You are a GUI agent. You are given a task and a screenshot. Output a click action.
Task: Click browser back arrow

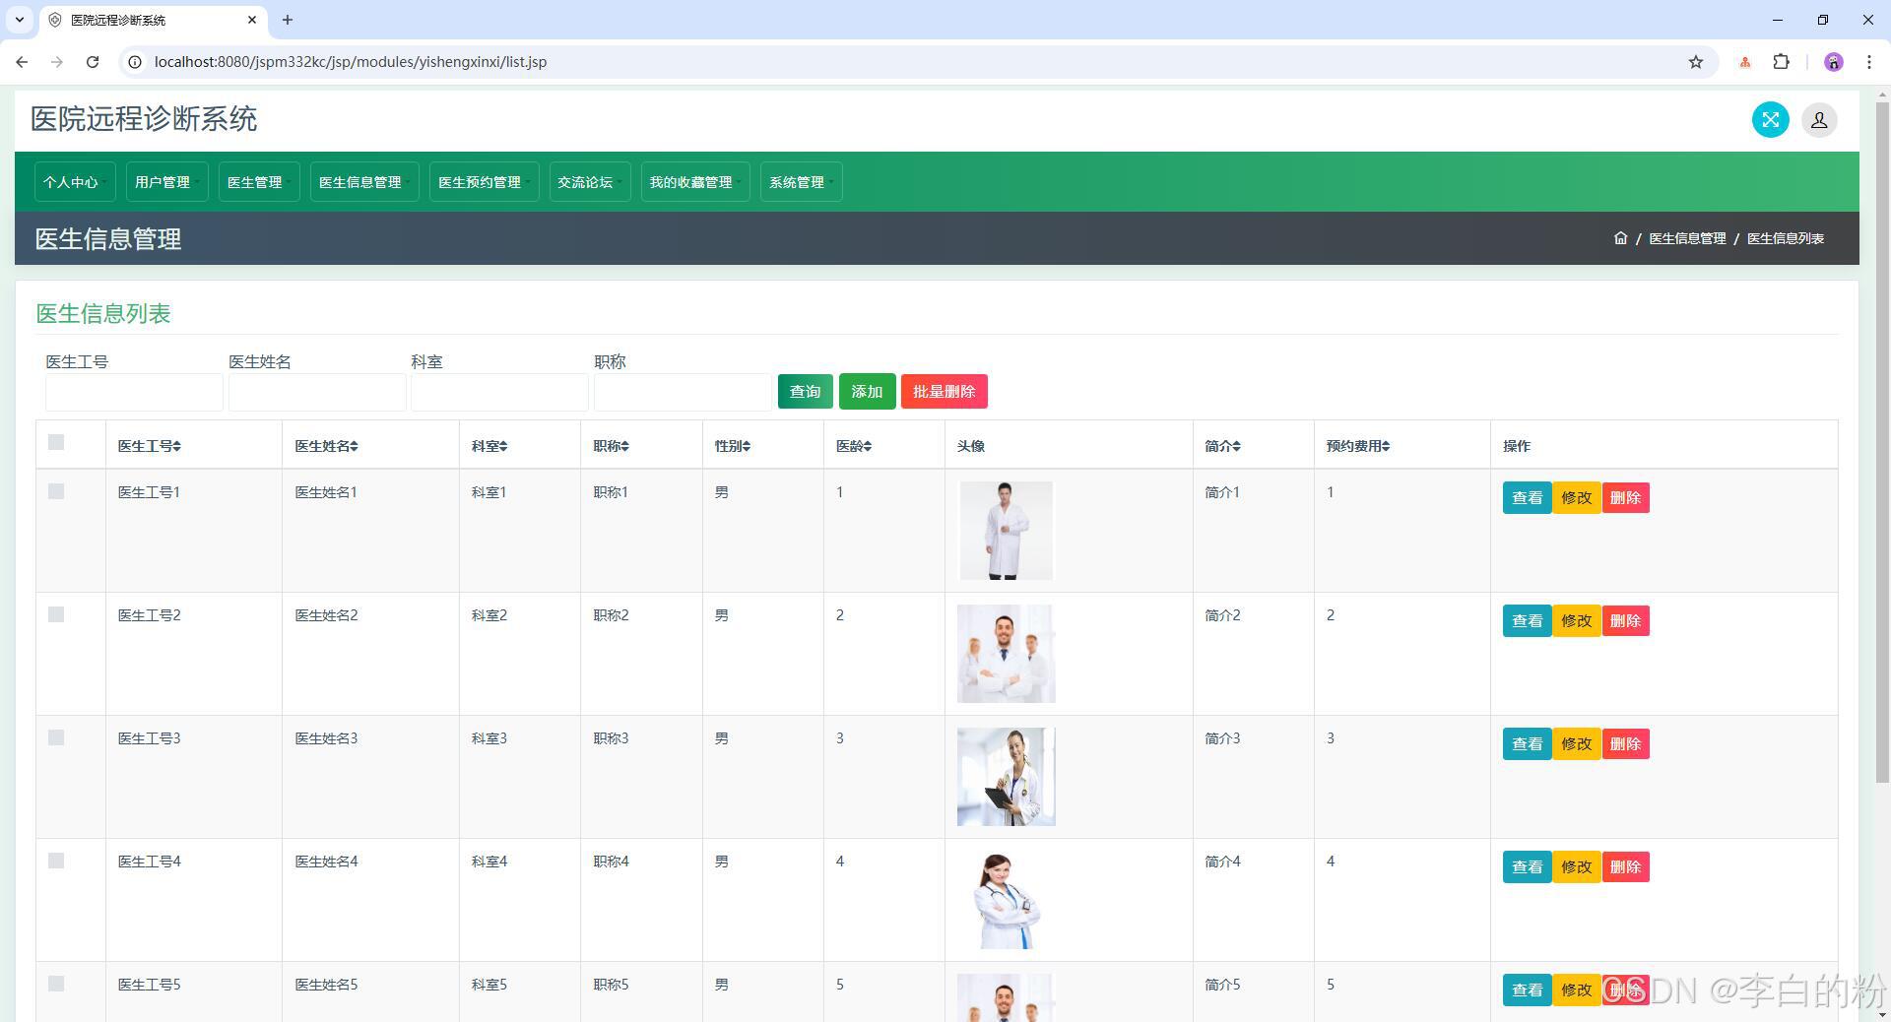click(x=22, y=62)
